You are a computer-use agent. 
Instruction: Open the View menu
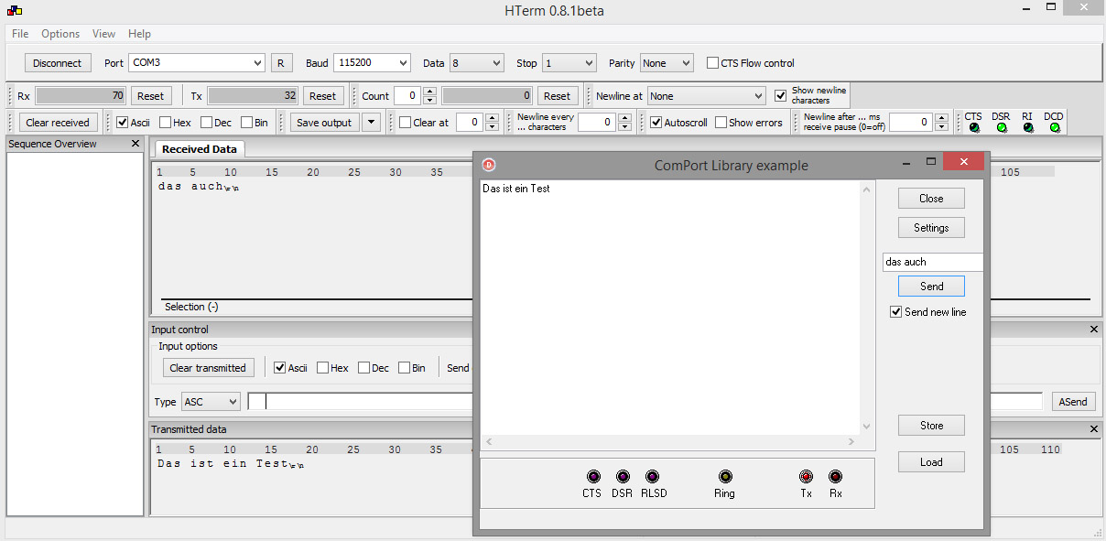click(103, 34)
